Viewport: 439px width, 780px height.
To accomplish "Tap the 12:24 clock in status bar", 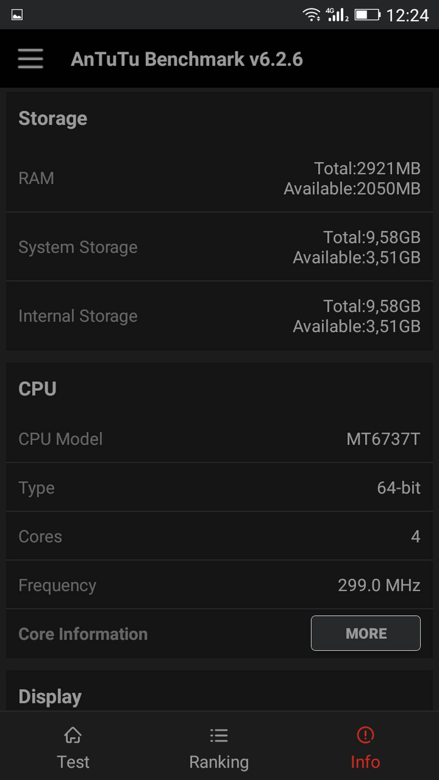I will [407, 15].
